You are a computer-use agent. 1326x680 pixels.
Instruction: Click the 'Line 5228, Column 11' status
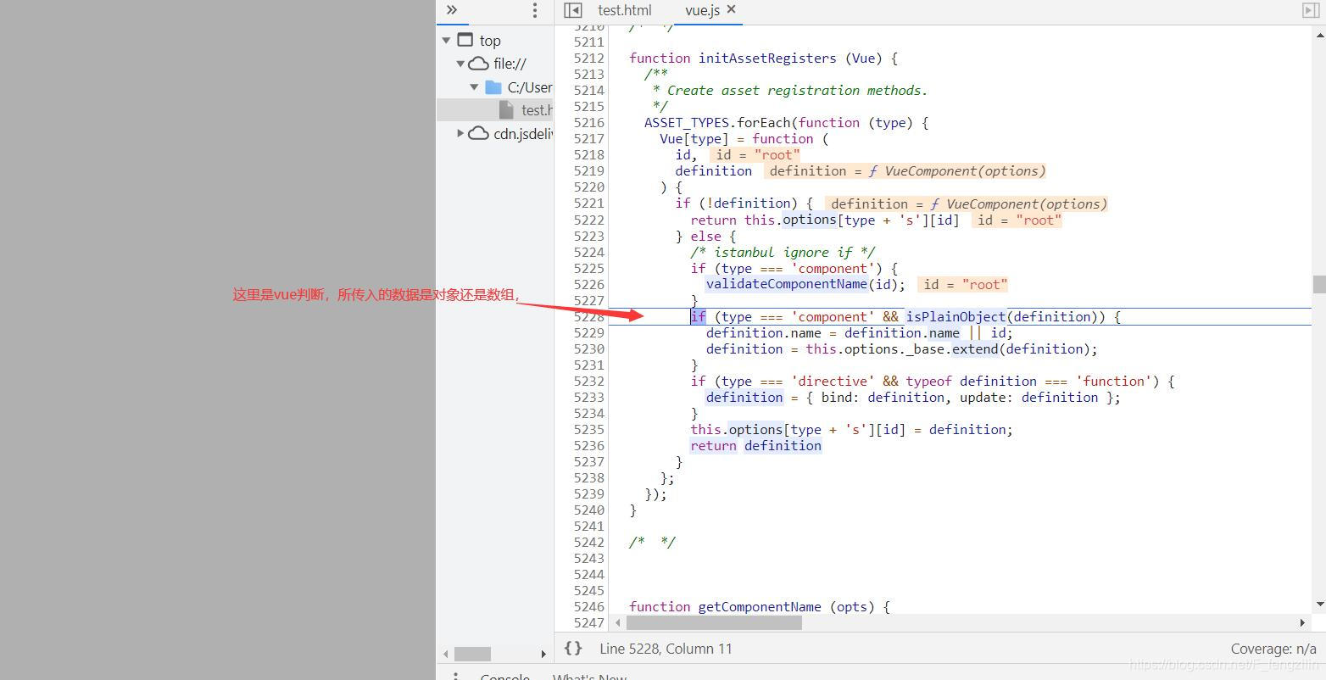[x=666, y=649]
